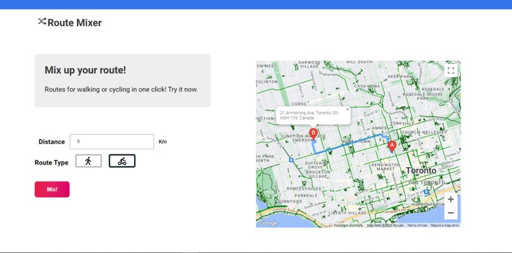Click the Km unit label
The height and width of the screenshot is (253, 512).
click(x=163, y=142)
